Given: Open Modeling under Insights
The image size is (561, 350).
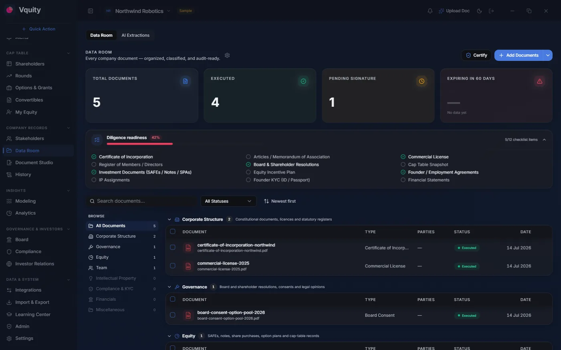Looking at the screenshot, I should point(38,201).
